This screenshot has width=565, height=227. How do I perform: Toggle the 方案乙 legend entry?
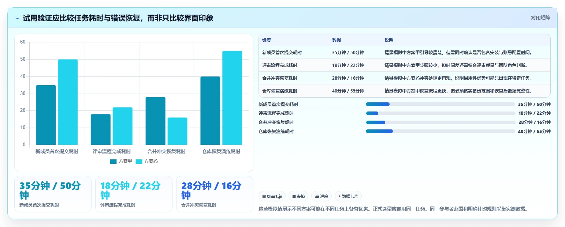coord(147,161)
